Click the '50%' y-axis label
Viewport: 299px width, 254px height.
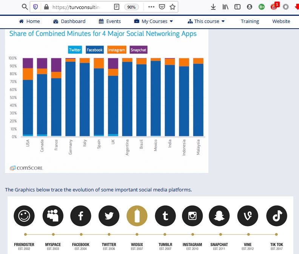13,98
